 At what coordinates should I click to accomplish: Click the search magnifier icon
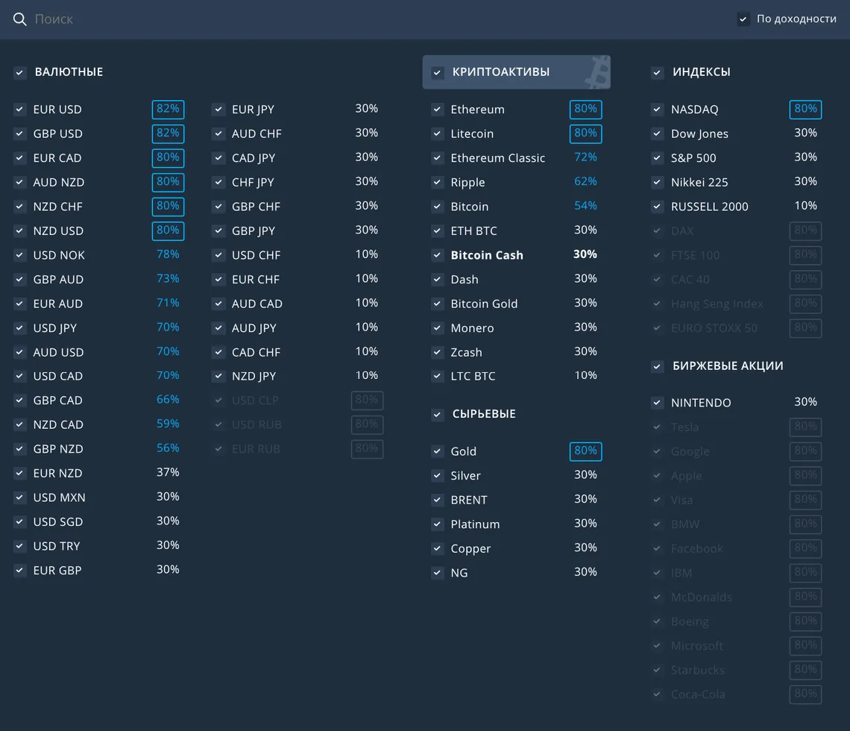tap(20, 19)
